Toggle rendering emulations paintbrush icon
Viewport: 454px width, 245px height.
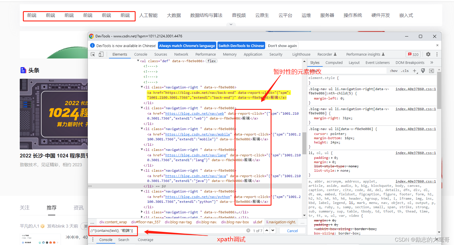pyautogui.click(x=423, y=71)
